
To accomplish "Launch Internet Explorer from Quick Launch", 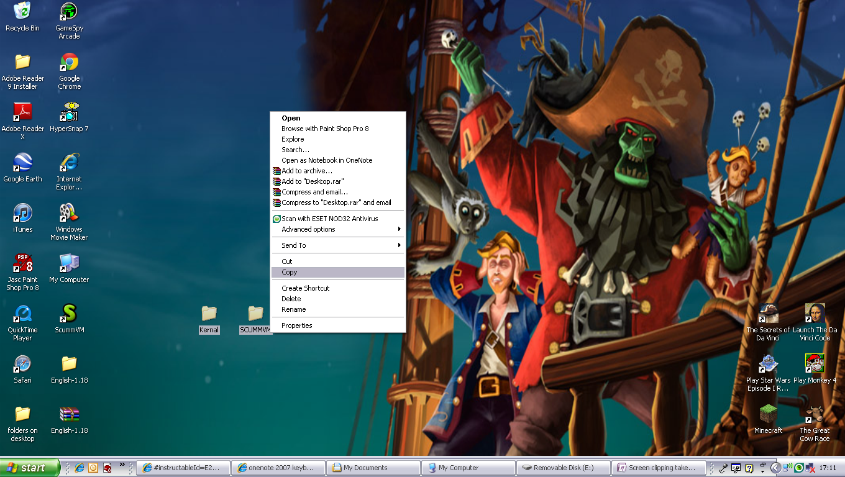I will (80, 468).
